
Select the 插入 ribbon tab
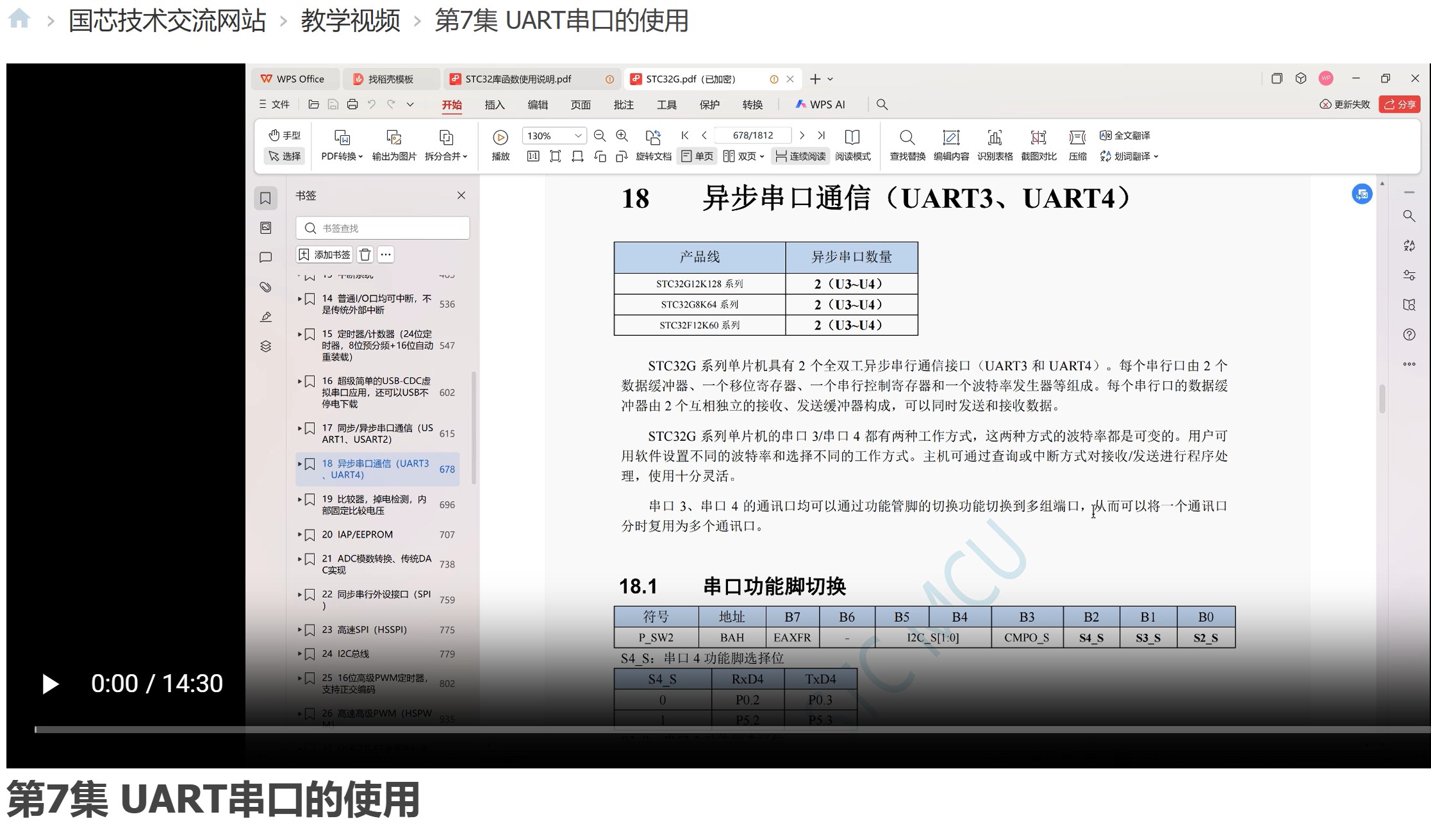(495, 104)
